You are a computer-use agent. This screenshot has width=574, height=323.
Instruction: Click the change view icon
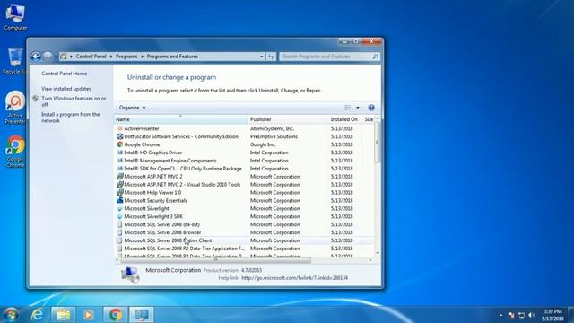[x=348, y=108]
